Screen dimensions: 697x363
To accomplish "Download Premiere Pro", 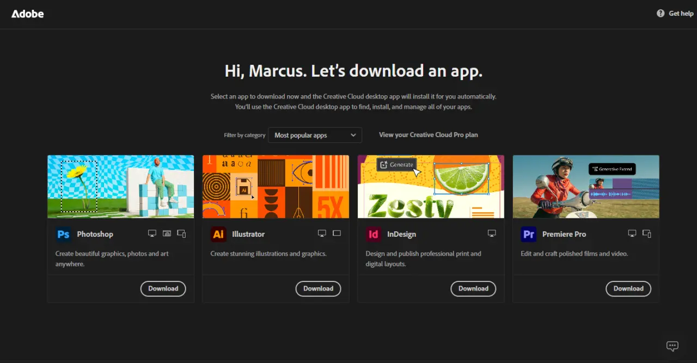I will coord(628,288).
